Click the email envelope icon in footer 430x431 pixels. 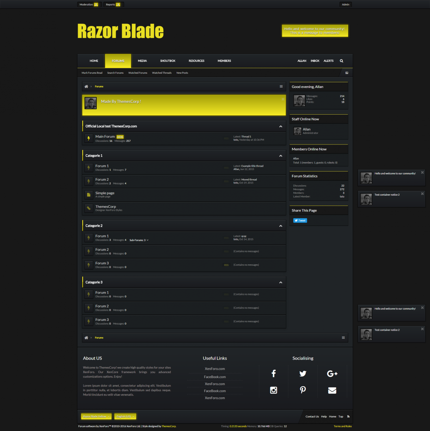332,390
